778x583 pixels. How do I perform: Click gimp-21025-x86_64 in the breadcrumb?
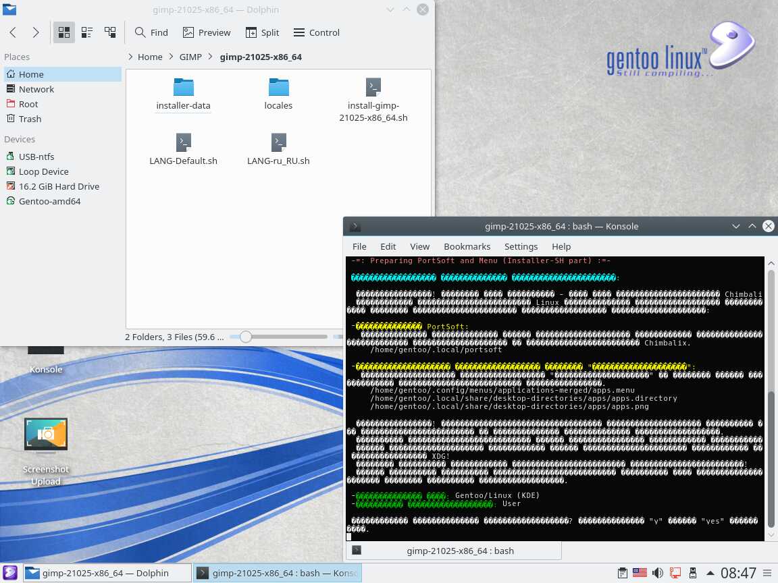pyautogui.click(x=261, y=57)
